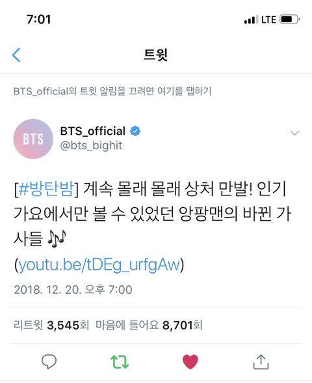
Task: View the 3,545 retweets list
Action: tap(51, 325)
